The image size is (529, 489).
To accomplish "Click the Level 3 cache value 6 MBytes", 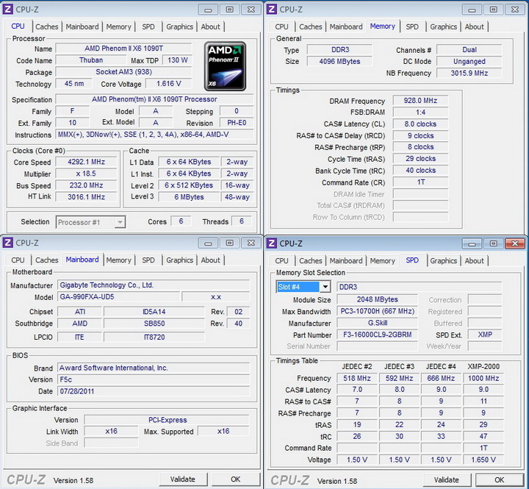I will pos(189,197).
